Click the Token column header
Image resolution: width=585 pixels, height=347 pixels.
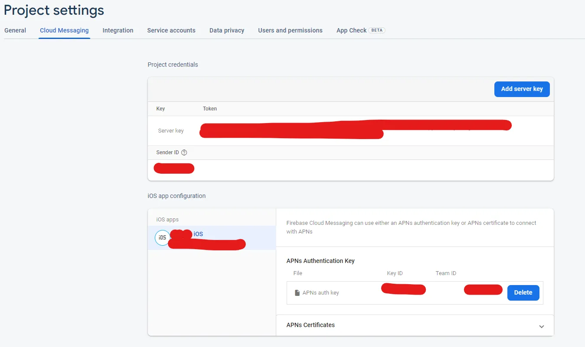tap(210, 109)
